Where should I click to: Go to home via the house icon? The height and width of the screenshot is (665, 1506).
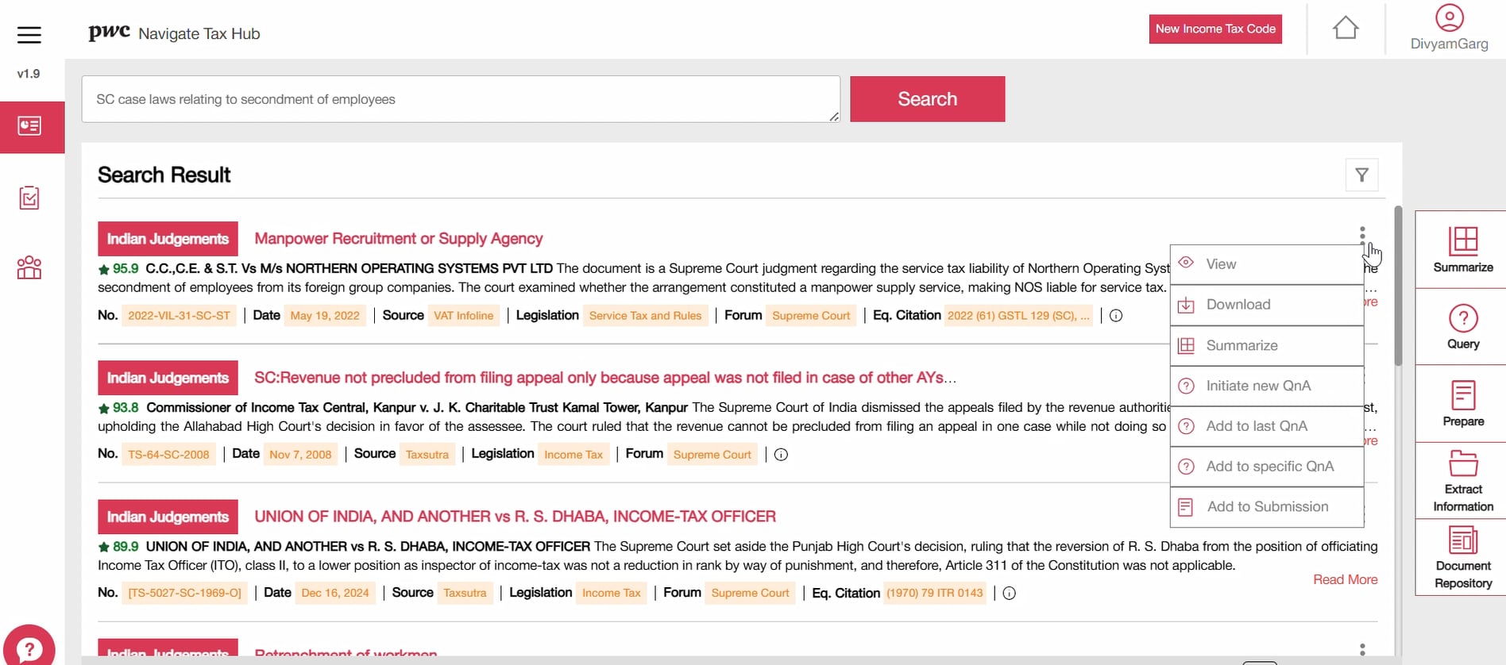click(1346, 28)
